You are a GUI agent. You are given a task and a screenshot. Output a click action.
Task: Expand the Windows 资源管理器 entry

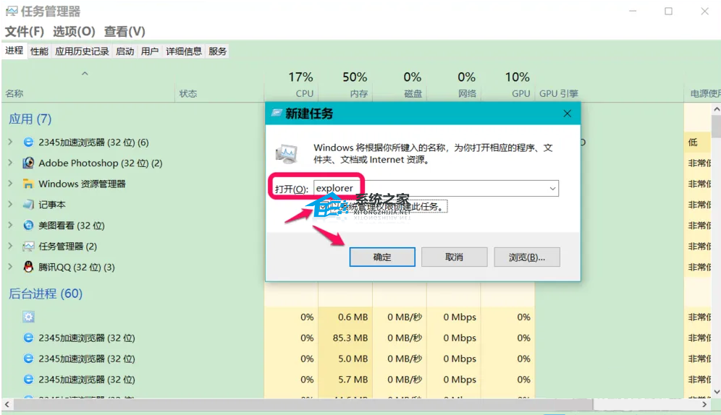tap(10, 184)
